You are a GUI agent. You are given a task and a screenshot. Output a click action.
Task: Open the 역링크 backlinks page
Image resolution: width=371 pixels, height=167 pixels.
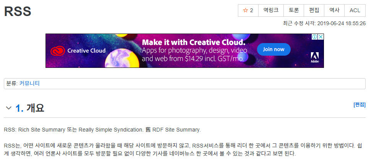pos(271,10)
